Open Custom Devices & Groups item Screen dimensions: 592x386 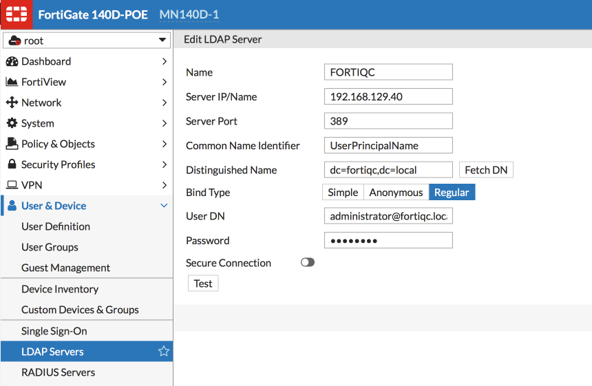87,310
